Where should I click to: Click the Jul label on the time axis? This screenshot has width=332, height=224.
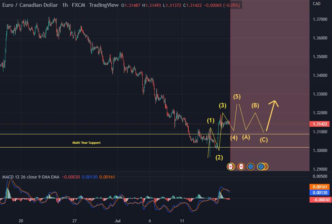pos(117,221)
